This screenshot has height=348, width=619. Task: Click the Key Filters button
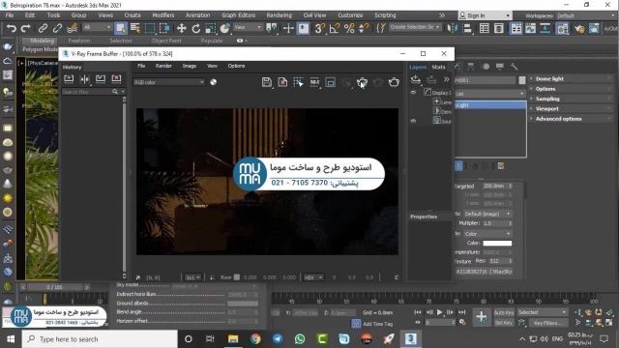[548, 323]
